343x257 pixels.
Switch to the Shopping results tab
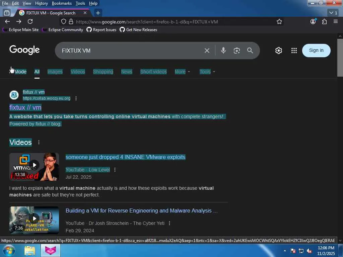click(x=103, y=72)
